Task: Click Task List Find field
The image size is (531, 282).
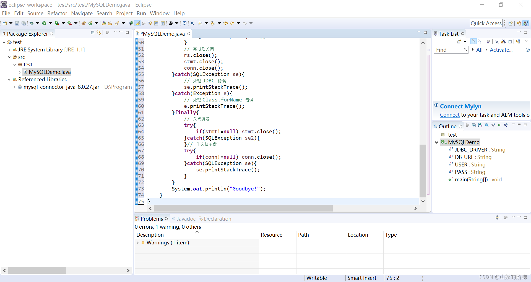Action: (x=451, y=50)
